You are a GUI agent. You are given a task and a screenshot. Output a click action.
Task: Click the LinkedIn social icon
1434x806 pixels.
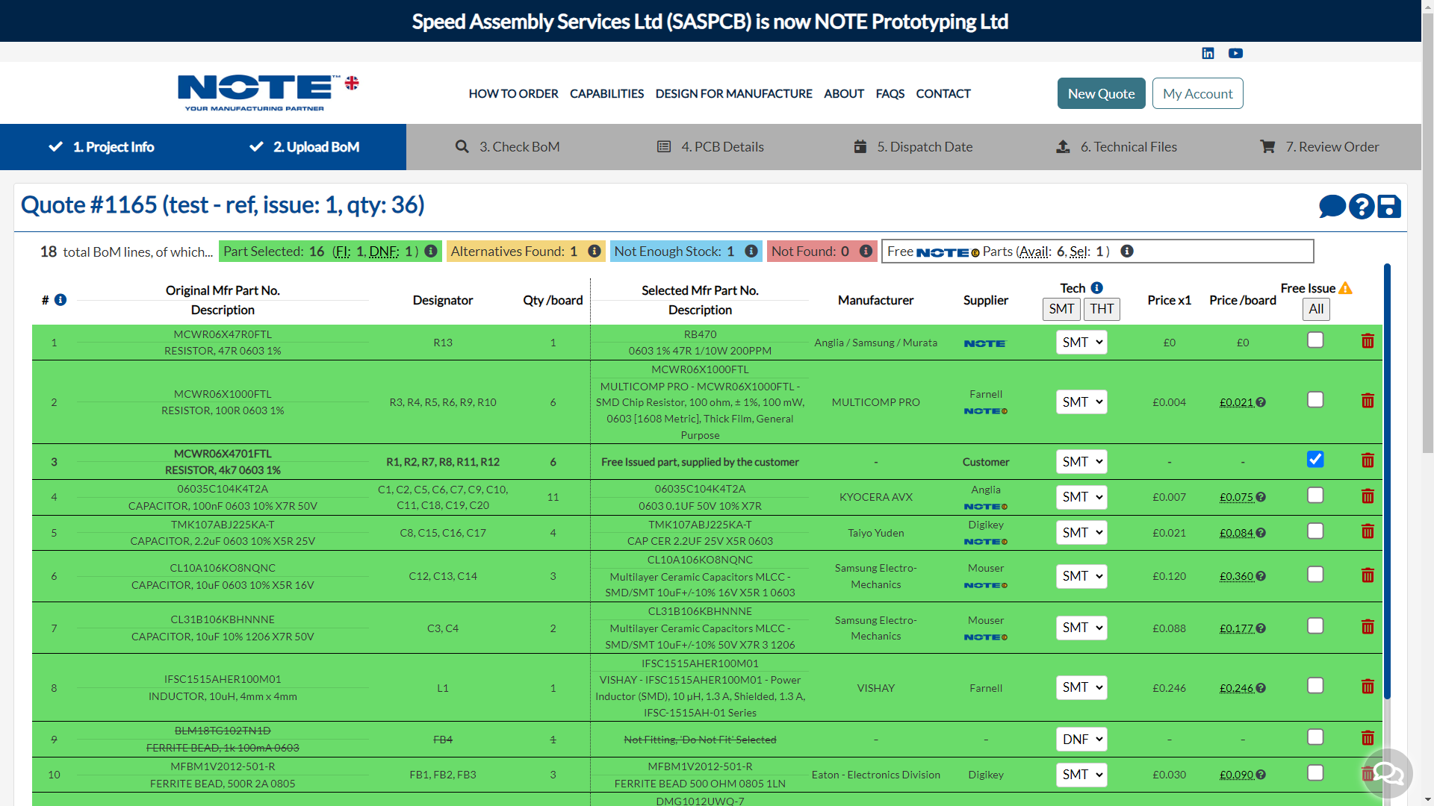(x=1207, y=53)
